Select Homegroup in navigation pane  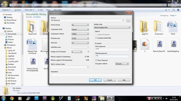coord(11,45)
